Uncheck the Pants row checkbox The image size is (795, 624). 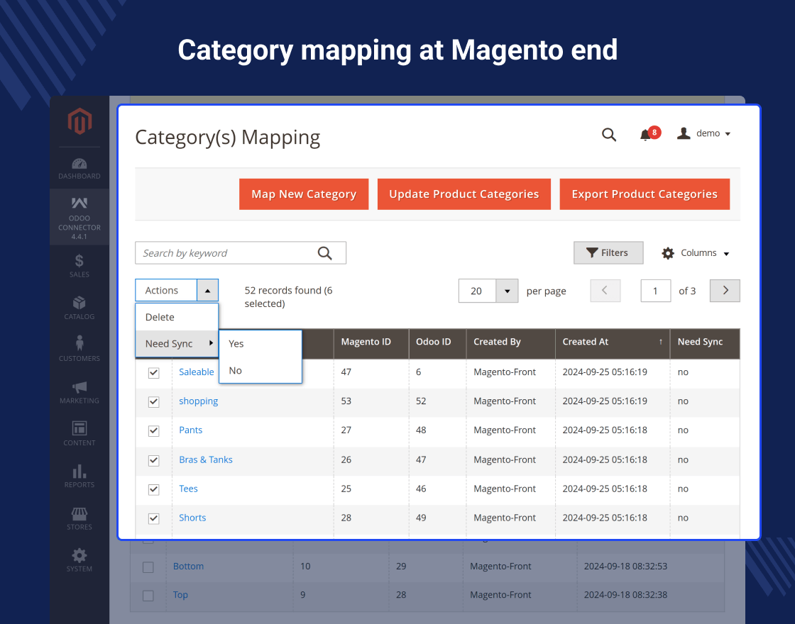tap(153, 431)
